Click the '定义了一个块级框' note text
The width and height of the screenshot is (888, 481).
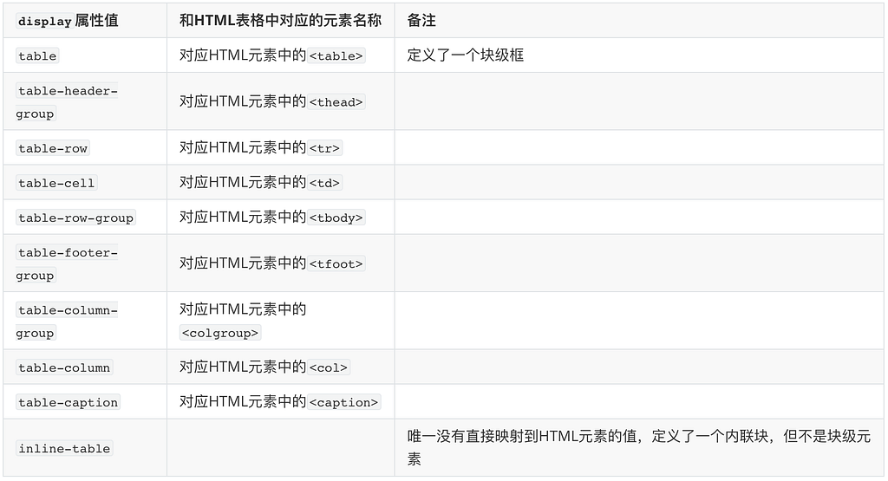[466, 55]
